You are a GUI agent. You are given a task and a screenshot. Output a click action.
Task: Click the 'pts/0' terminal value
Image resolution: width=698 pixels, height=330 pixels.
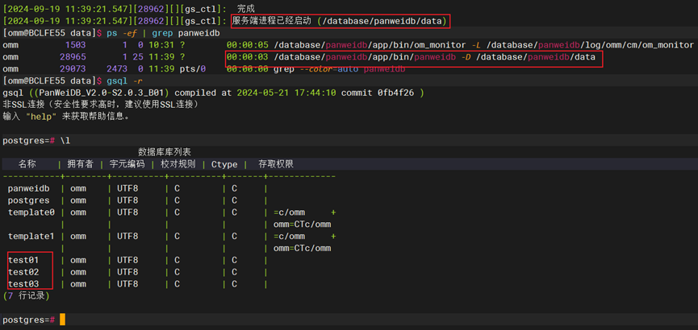coord(193,69)
